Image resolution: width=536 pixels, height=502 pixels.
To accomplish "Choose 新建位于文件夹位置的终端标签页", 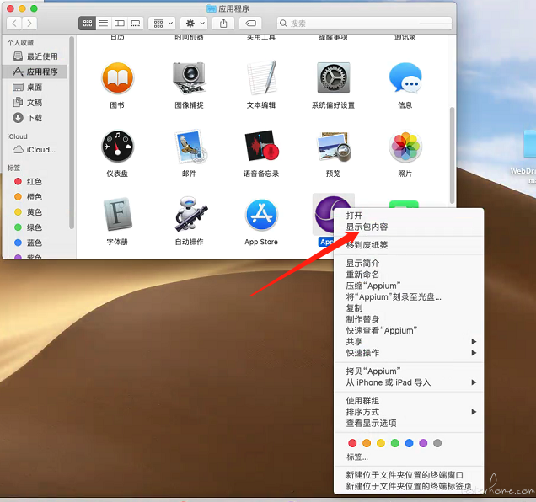I will 409,486.
